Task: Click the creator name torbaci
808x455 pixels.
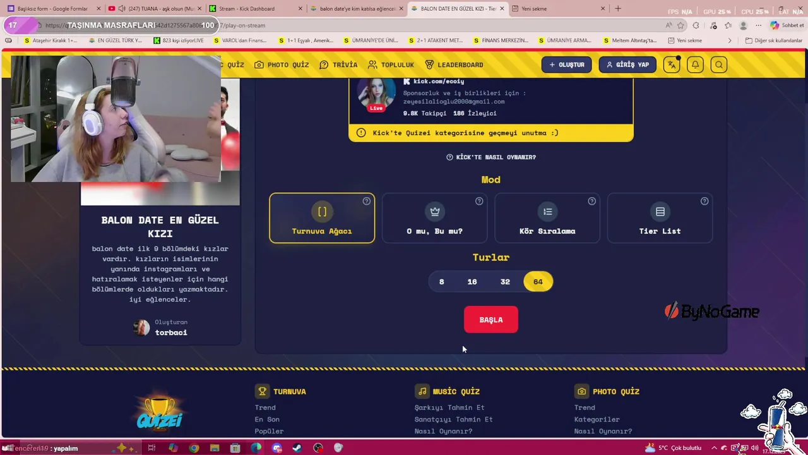Action: coord(171,332)
